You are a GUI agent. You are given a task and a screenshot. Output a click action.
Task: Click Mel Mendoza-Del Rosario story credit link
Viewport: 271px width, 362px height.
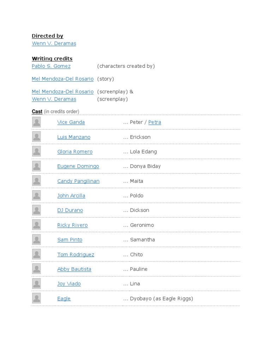(63, 79)
